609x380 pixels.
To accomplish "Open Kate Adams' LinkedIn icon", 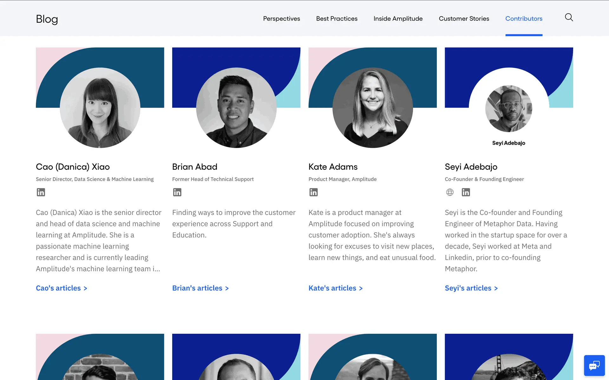I will [x=313, y=192].
